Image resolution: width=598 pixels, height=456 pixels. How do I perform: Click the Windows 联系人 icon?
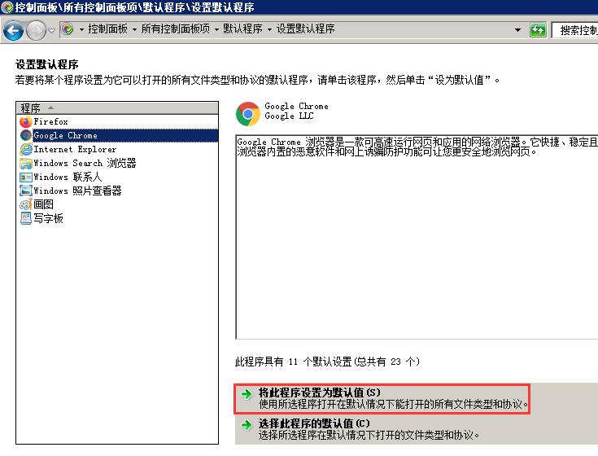tap(25, 177)
